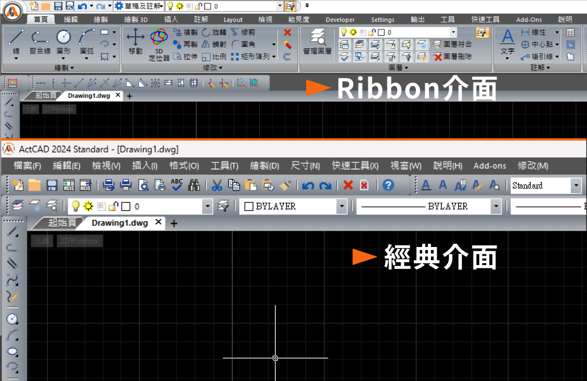The image size is (587, 381).
Task: Click the 圖層刪除 layer delete button
Action: tap(452, 57)
